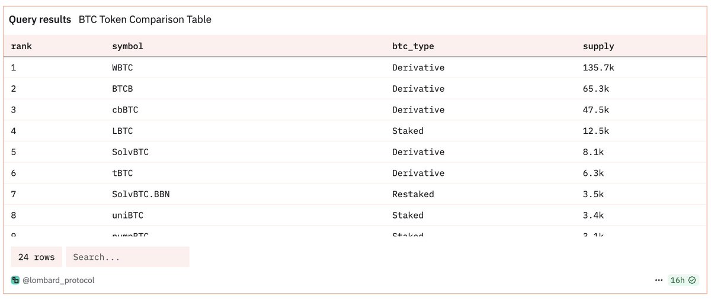Click the Restaked btc_type cell
The height and width of the screenshot is (299, 711).
(413, 194)
